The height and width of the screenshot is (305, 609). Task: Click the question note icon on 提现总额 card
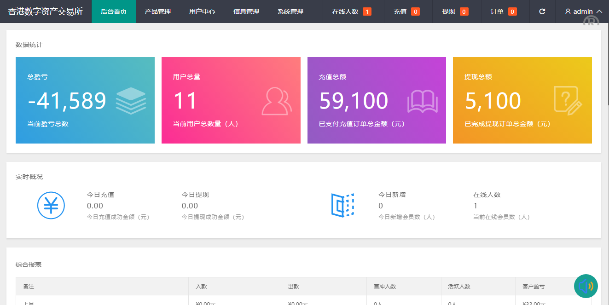[568, 100]
